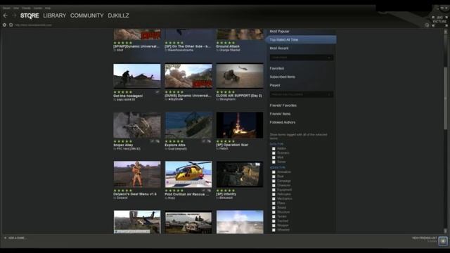Open the Explore Altis thumbnail
The width and height of the screenshot is (450, 253).
pyautogui.click(x=188, y=125)
